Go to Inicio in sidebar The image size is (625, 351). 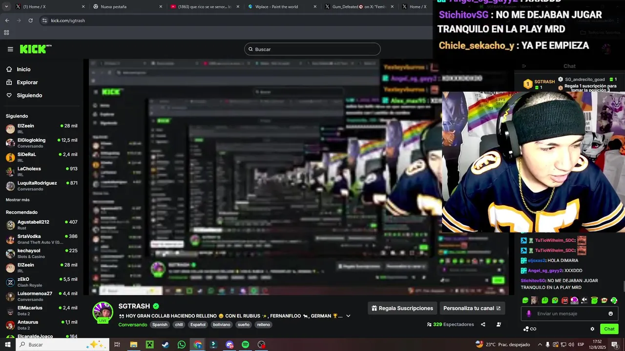pyautogui.click(x=23, y=69)
